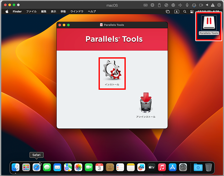224x176 pixels.
Task: Click the USB device icon in the VM toolbar
Action: point(159,5)
